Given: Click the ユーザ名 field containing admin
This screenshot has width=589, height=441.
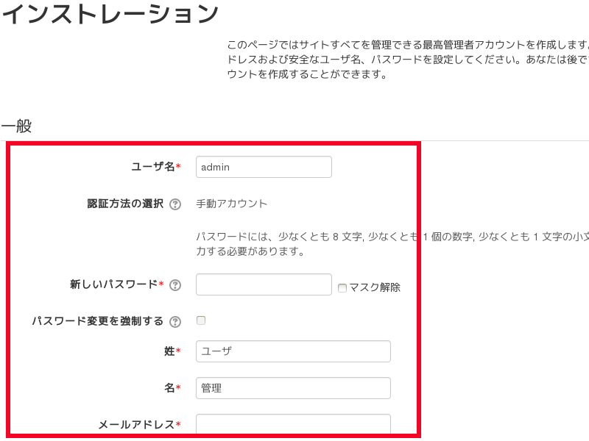Looking at the screenshot, I should (x=264, y=167).
